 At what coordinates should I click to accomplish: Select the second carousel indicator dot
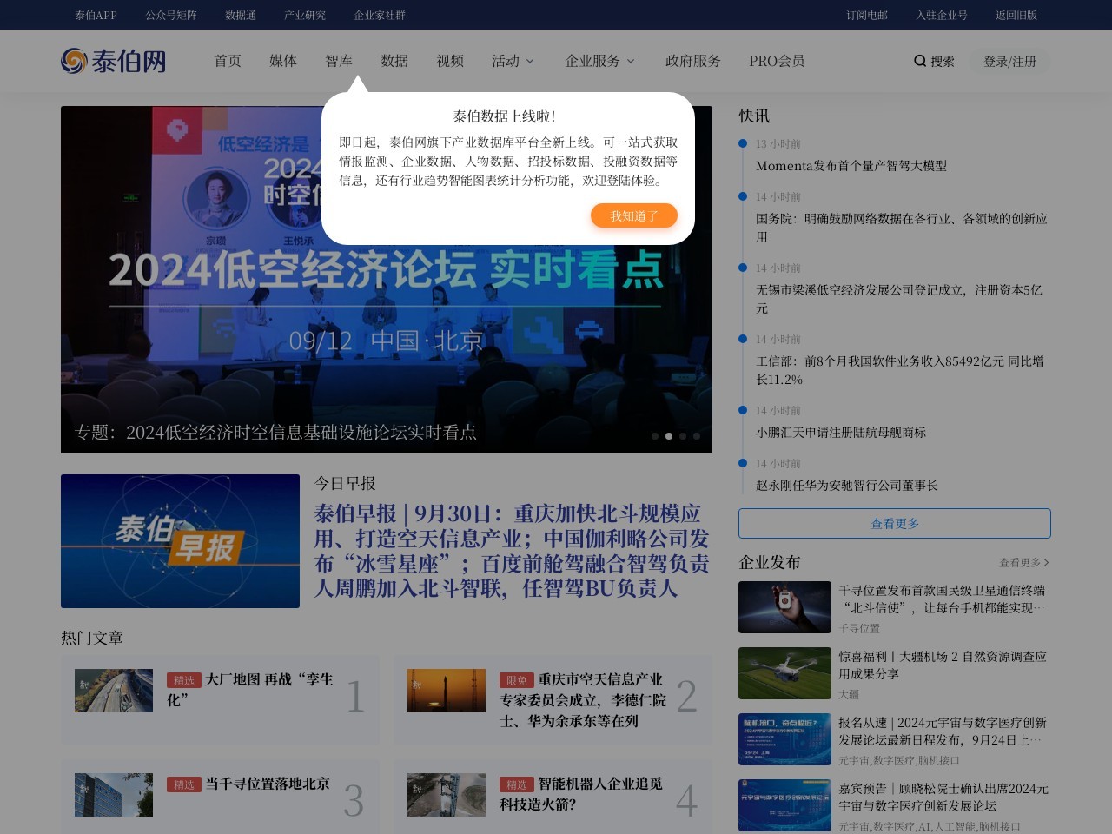pyautogui.click(x=669, y=436)
